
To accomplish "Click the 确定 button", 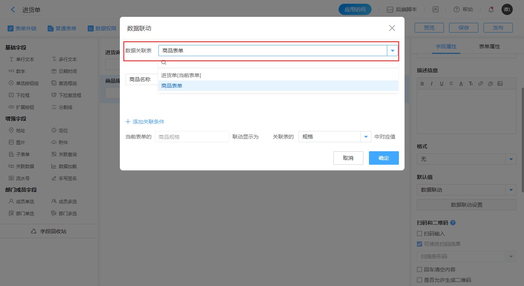I will [x=384, y=158].
